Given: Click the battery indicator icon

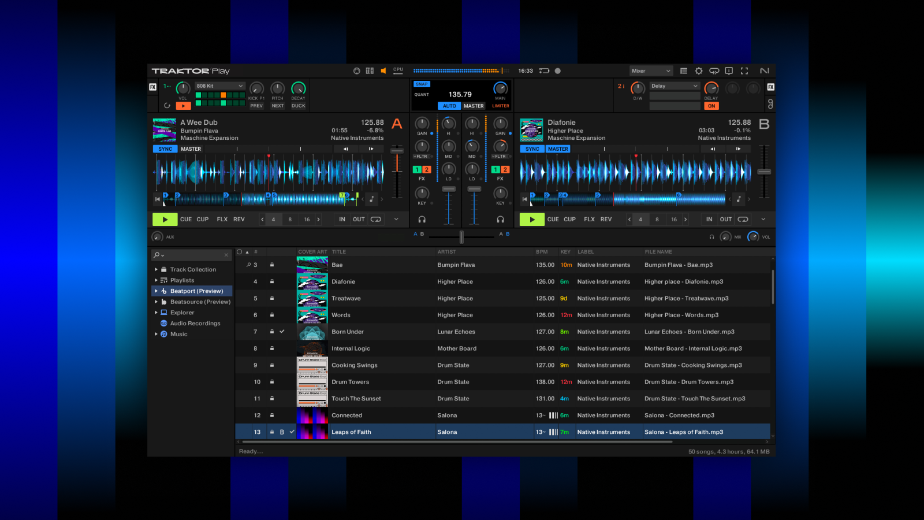Looking at the screenshot, I should (x=544, y=71).
